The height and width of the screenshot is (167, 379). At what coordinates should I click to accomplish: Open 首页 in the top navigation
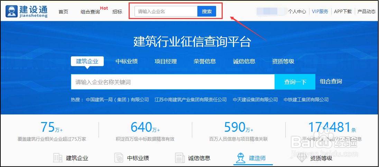(63, 12)
